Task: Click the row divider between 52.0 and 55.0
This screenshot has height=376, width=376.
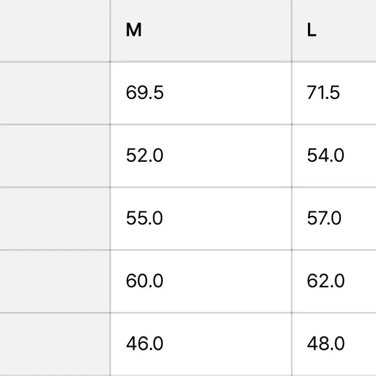Action: 201,187
